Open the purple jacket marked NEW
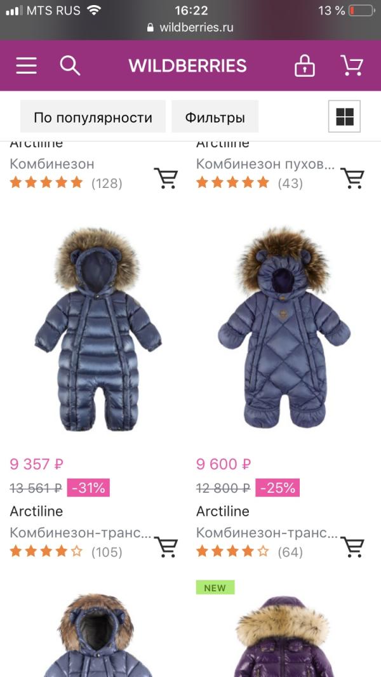The height and width of the screenshot is (677, 381). tap(284, 634)
